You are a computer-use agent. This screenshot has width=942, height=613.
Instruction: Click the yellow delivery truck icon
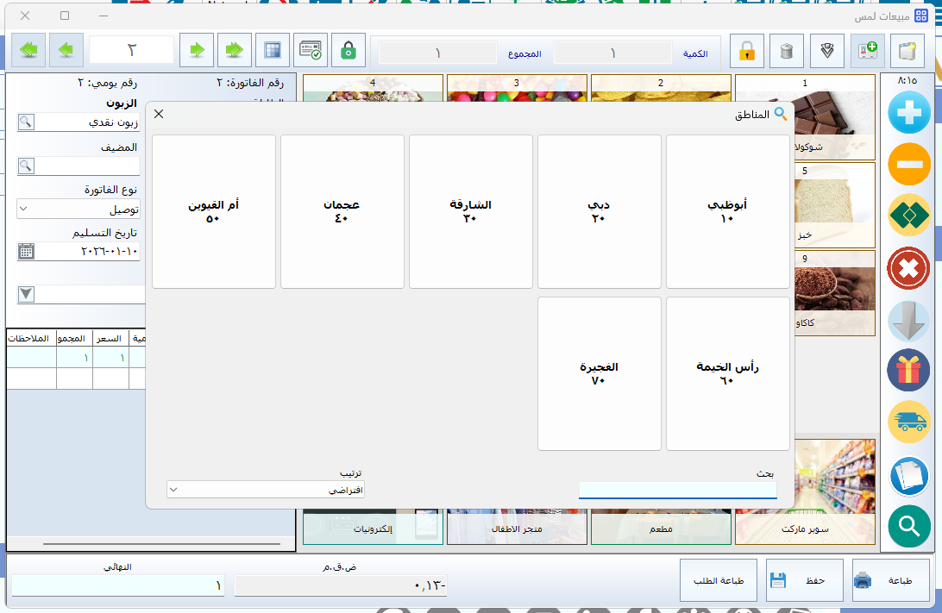pos(909,422)
